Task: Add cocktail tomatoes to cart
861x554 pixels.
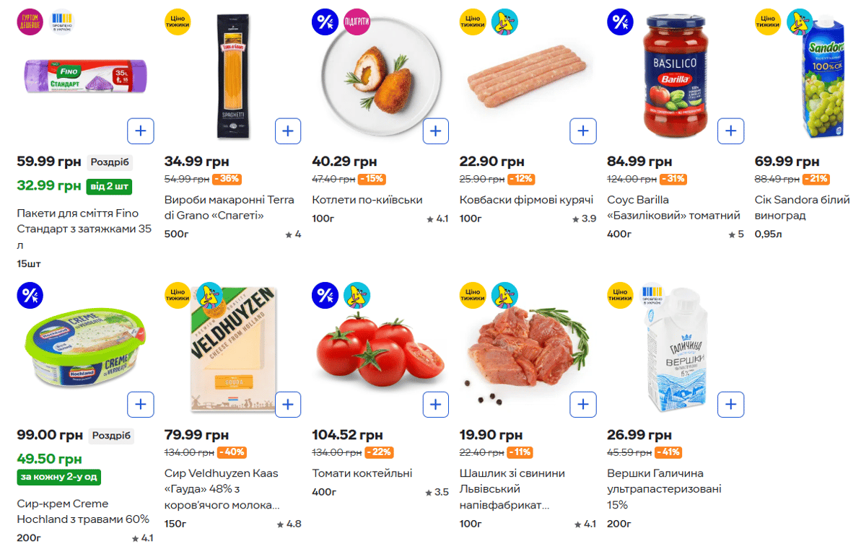Action: coord(435,405)
